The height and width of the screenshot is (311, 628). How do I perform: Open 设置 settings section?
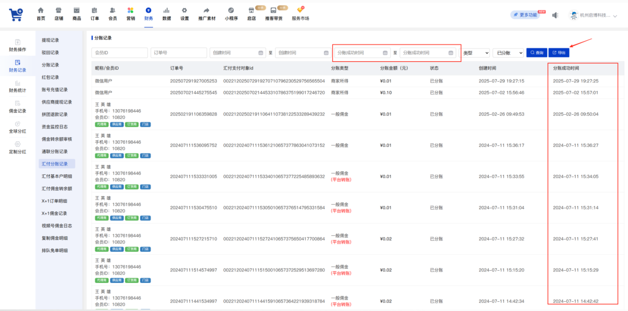point(184,14)
